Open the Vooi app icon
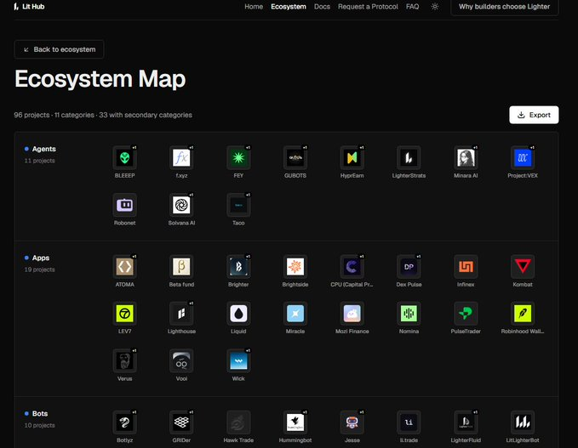The image size is (578, 448). click(181, 360)
